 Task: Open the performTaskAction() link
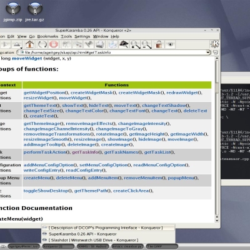47,152
